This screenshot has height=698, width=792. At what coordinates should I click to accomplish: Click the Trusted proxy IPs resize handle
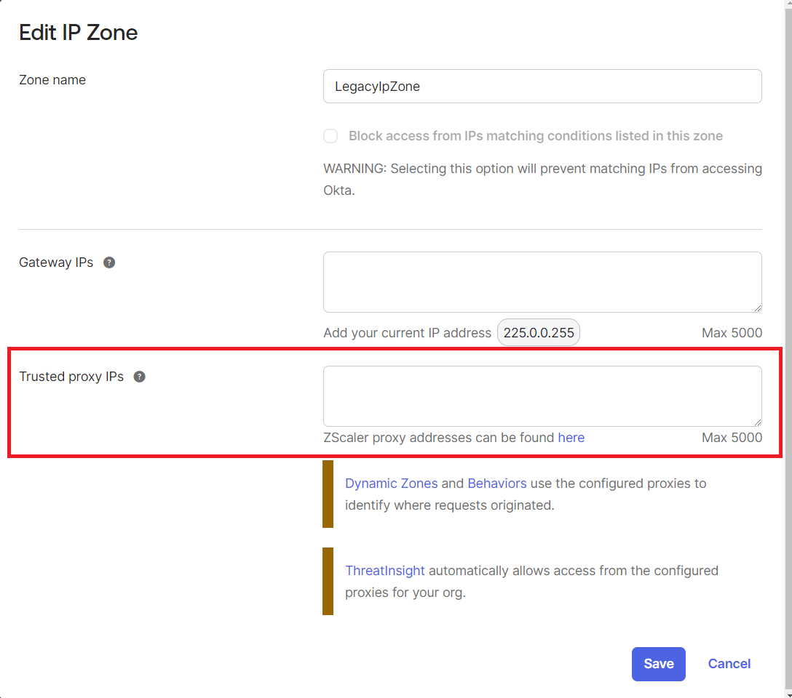tap(757, 422)
